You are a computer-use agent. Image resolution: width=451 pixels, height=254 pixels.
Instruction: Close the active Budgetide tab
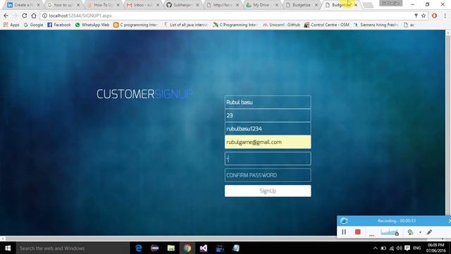tap(356, 5)
